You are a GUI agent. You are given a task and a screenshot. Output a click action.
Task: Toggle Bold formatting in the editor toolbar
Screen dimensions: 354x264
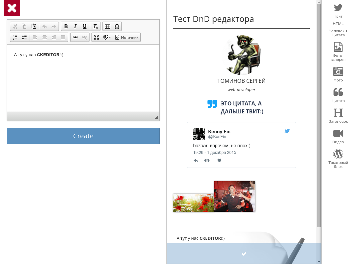[x=66, y=27]
